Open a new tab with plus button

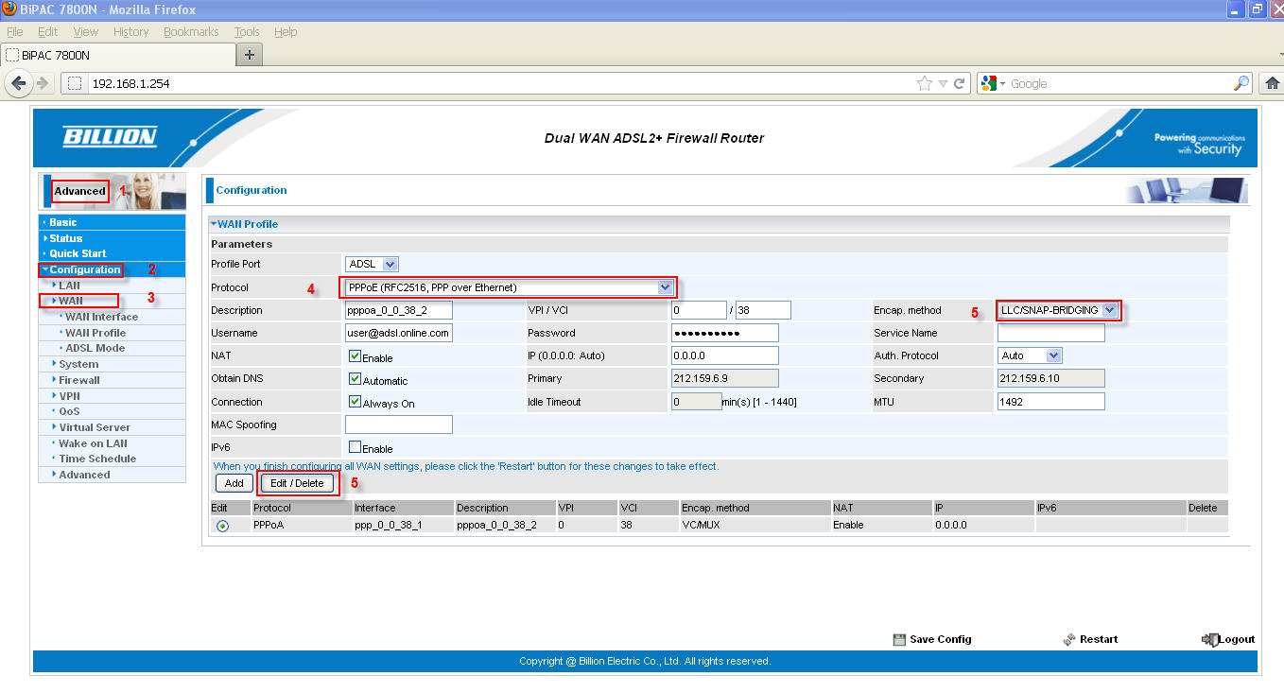pyautogui.click(x=250, y=55)
